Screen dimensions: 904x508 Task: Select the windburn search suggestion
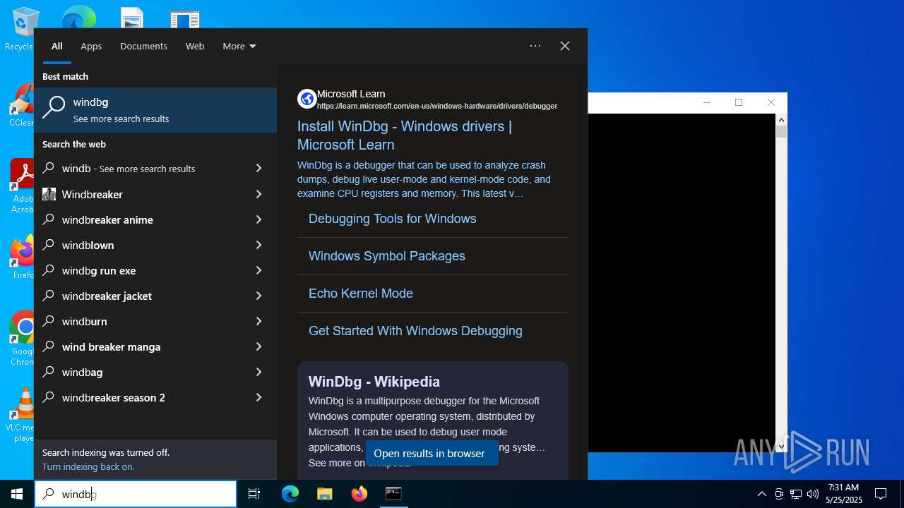click(84, 321)
